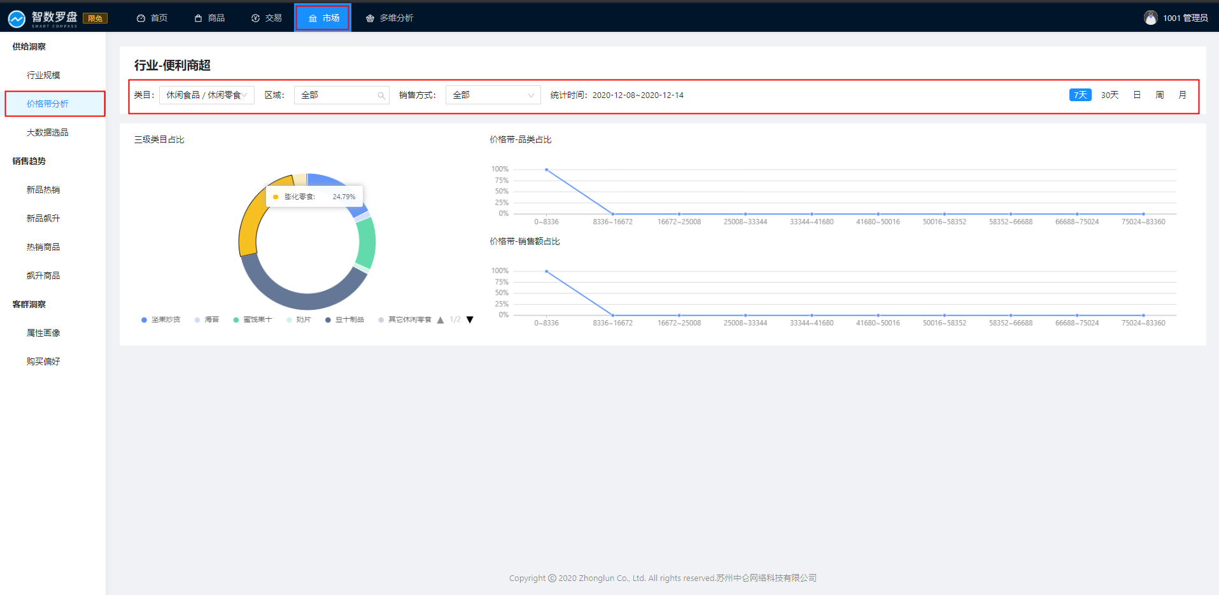
Task: Open 行业规模 in the sidebar
Action: pos(43,75)
